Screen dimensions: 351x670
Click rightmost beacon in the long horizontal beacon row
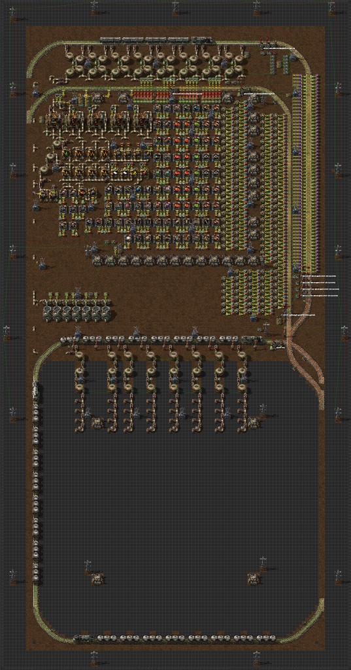point(254,260)
